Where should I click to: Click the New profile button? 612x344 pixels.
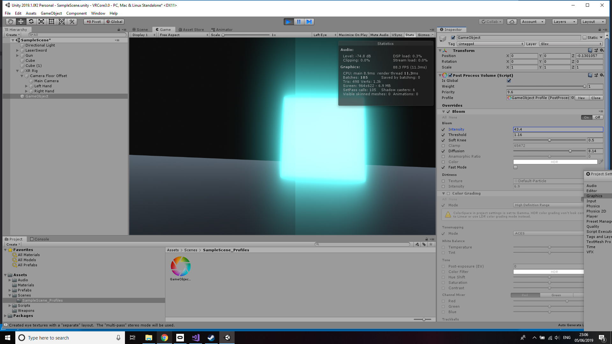pos(581,98)
